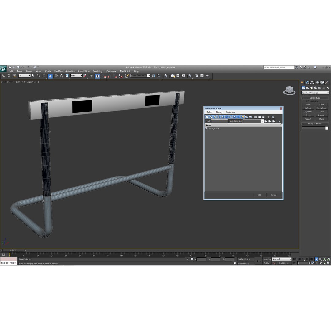Collapse the Name and Color rollout
Screen dimensions: 331x331
315,124
